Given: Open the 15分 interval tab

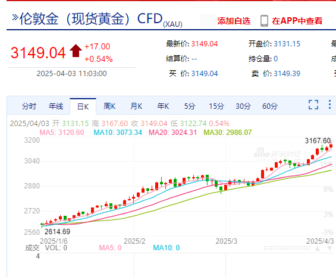Looking at the screenshot, I should [x=216, y=106].
